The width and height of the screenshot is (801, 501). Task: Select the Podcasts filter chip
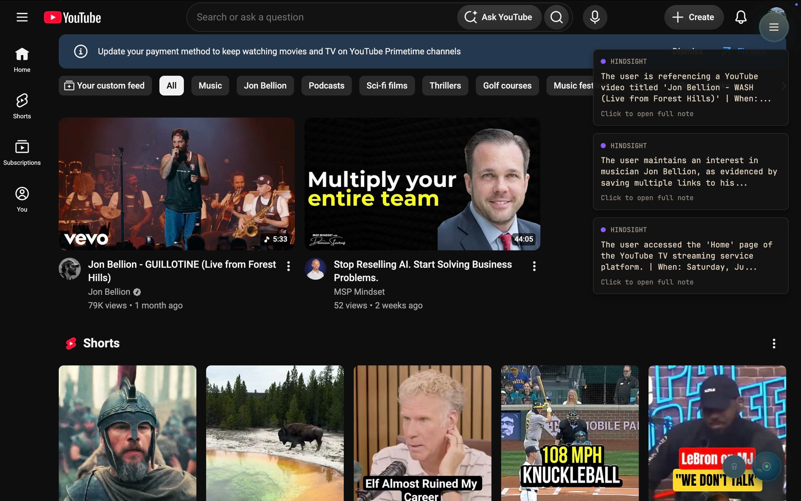click(x=326, y=86)
